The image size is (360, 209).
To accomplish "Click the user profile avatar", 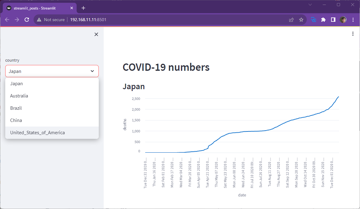I will (x=343, y=19).
